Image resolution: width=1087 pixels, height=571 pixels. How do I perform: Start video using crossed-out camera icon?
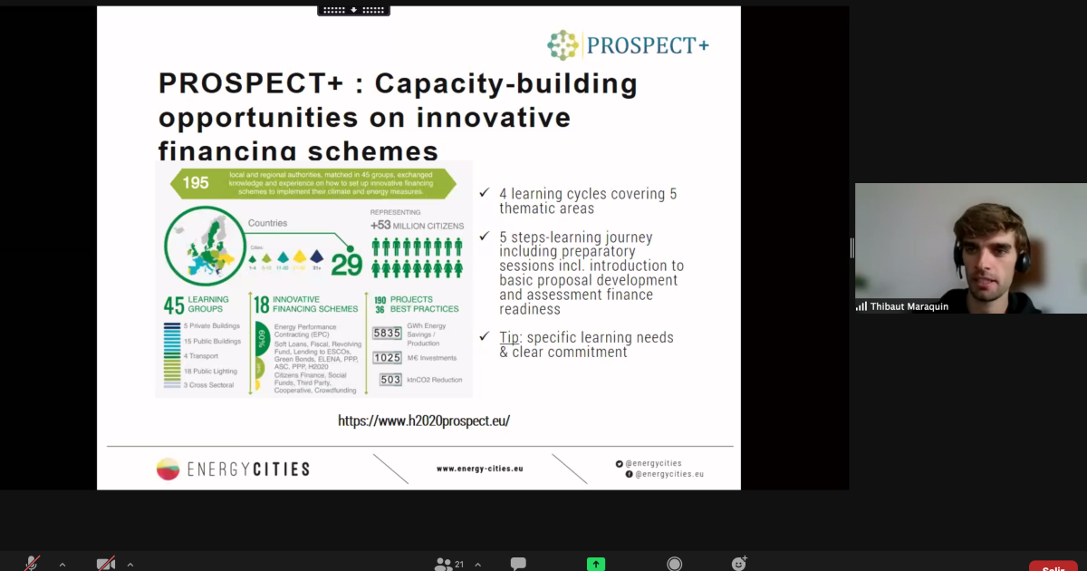click(106, 564)
